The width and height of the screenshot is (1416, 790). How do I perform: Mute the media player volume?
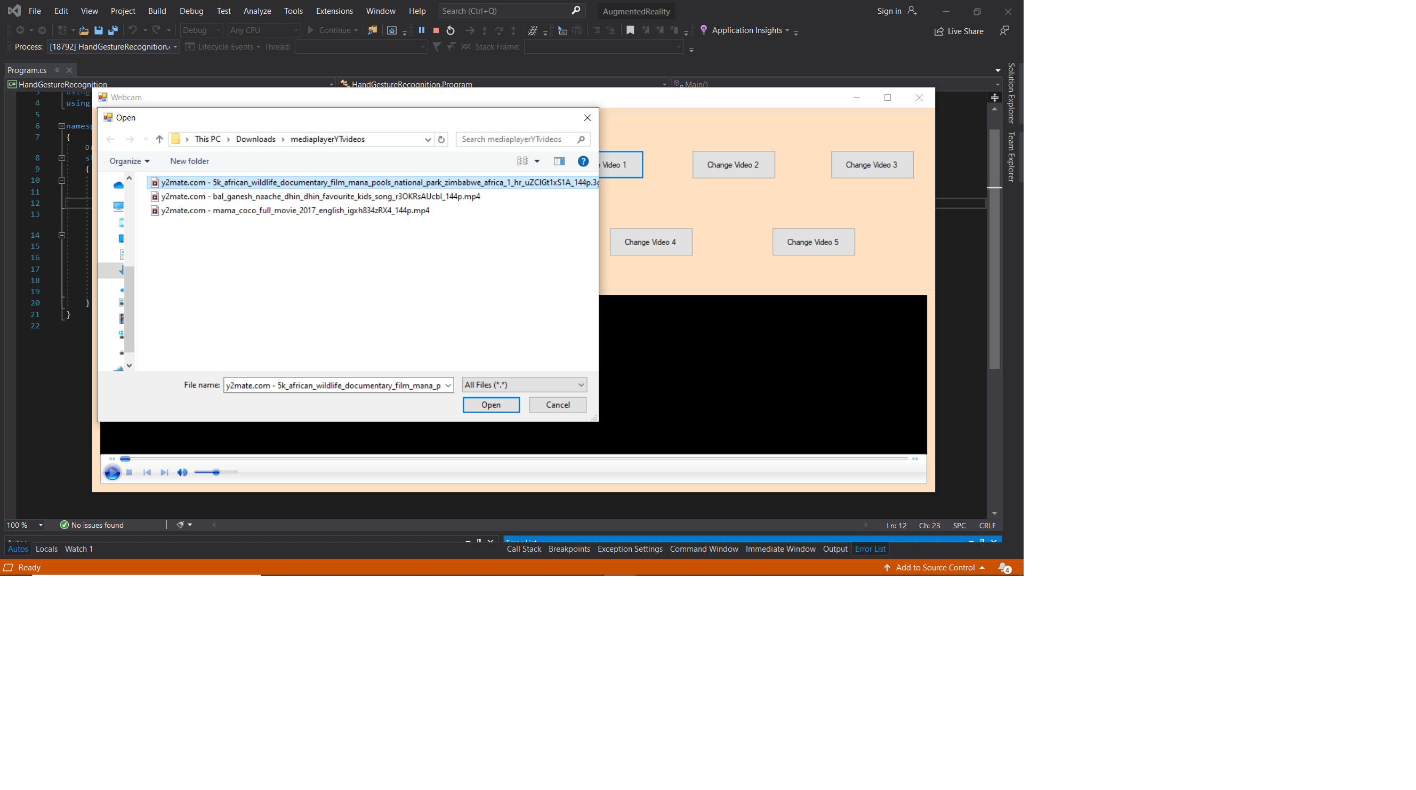pos(182,472)
